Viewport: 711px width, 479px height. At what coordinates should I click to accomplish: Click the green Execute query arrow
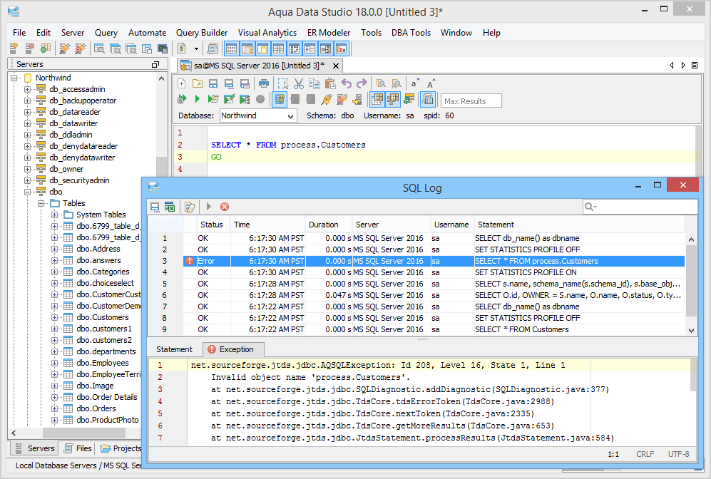198,99
